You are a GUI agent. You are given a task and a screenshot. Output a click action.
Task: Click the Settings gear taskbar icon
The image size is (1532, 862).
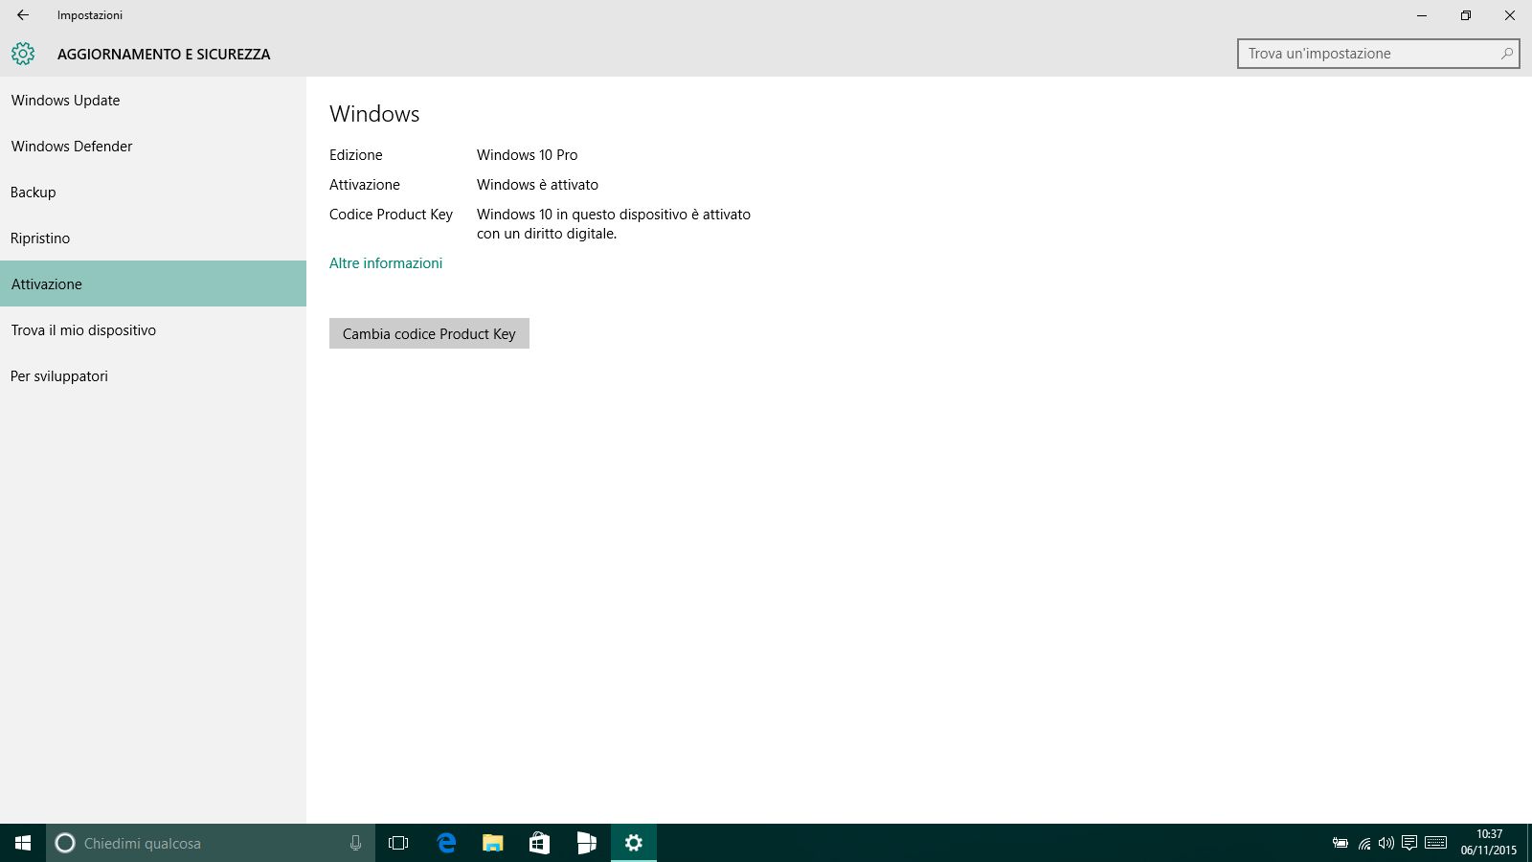tap(634, 843)
